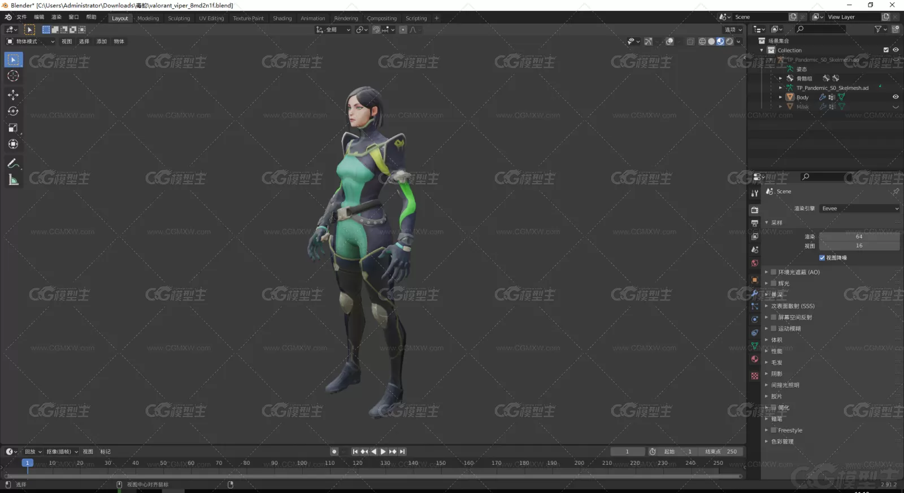
Task: Select the Transform tool
Action: [x=14, y=145]
